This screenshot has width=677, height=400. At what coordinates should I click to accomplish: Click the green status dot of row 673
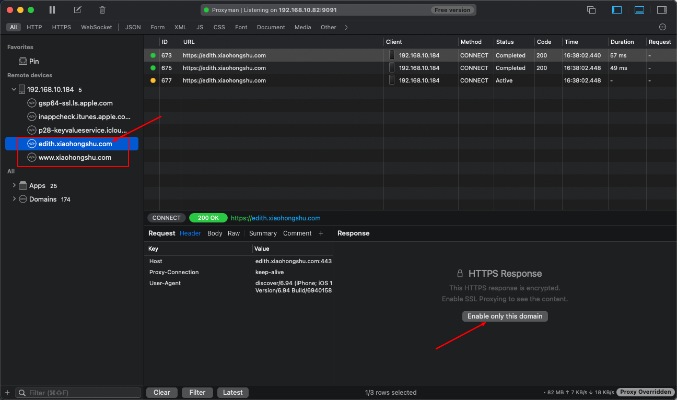coord(153,55)
